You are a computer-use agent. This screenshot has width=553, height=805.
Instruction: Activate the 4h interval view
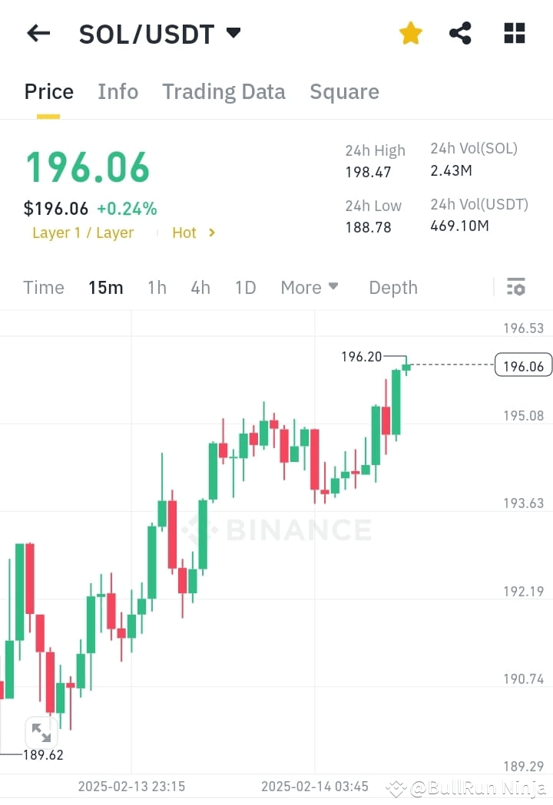tap(200, 287)
